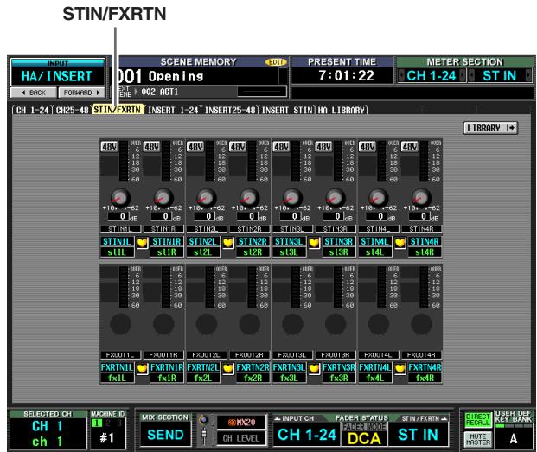
Task: Click the STIN4L gain knob
Action: point(379,198)
